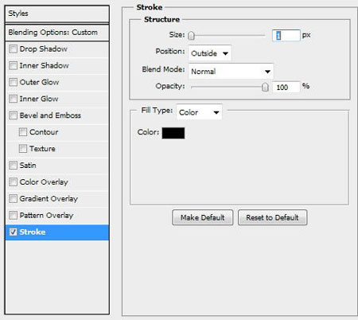Click the Size px input field
This screenshot has height=320, width=358.
point(286,35)
